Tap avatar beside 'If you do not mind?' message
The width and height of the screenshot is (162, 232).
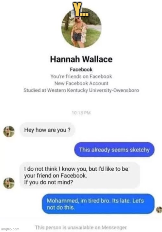[x=9, y=183]
